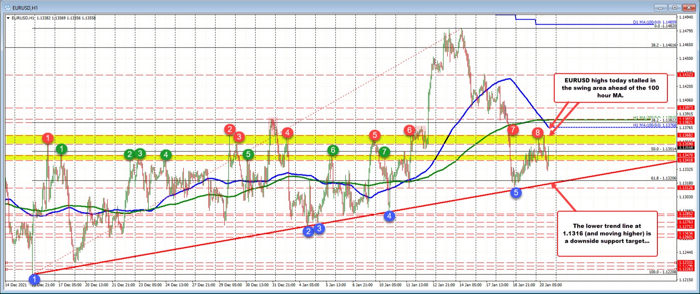Click the price scale value 1.14060

coord(687,100)
